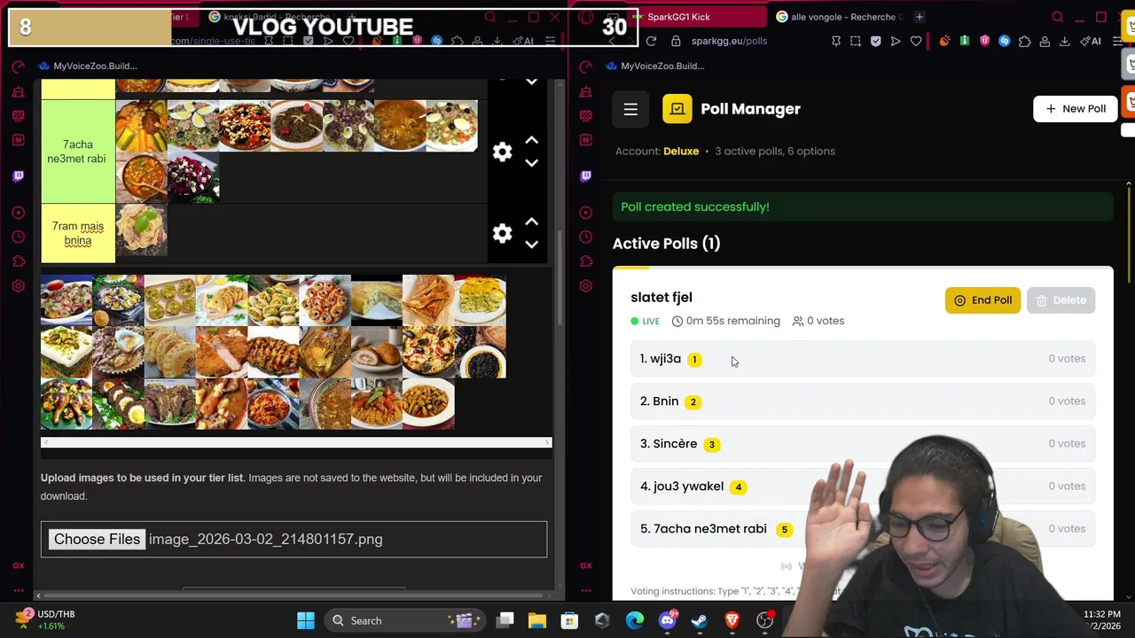Switch to alle vongole Recherche tab

(839, 17)
